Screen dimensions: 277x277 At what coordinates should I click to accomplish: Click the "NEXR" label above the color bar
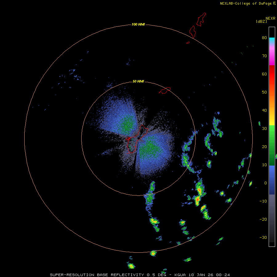click(271, 18)
